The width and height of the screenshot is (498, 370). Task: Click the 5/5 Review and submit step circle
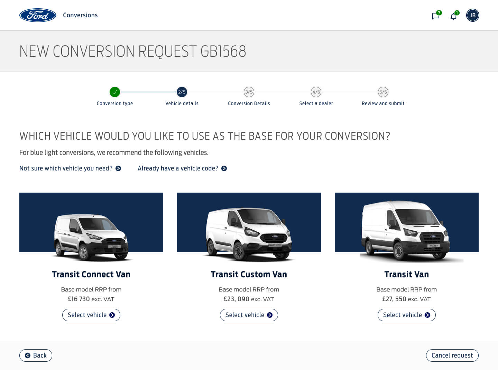(x=383, y=92)
